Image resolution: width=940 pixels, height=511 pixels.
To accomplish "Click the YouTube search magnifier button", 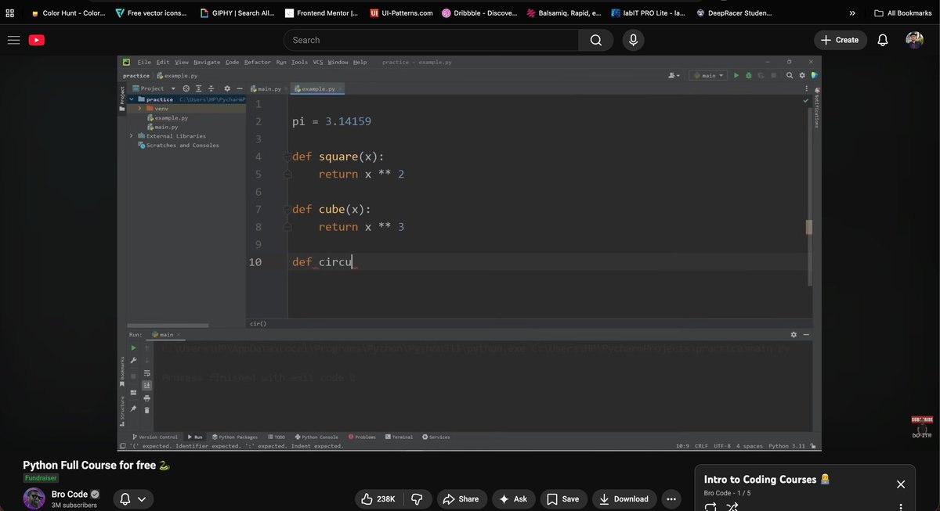I will (596, 40).
